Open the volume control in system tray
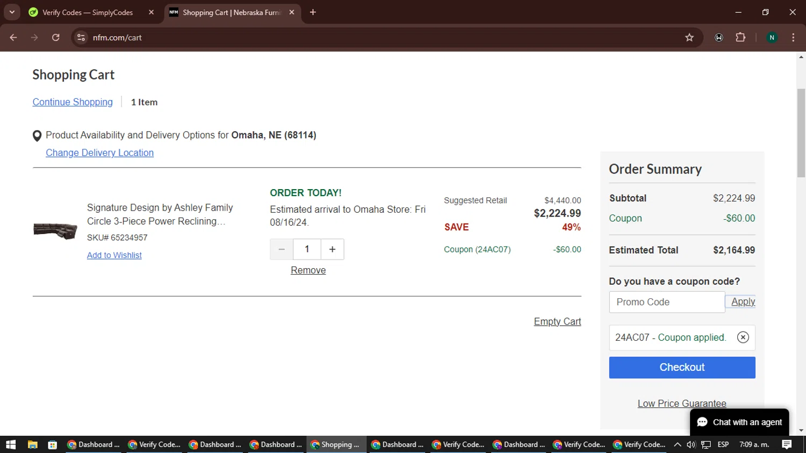The width and height of the screenshot is (806, 453). [x=691, y=444]
